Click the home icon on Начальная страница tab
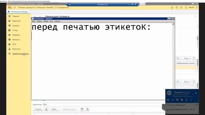Image resolution: width=205 pixels, height=115 pixels. coord(9,11)
